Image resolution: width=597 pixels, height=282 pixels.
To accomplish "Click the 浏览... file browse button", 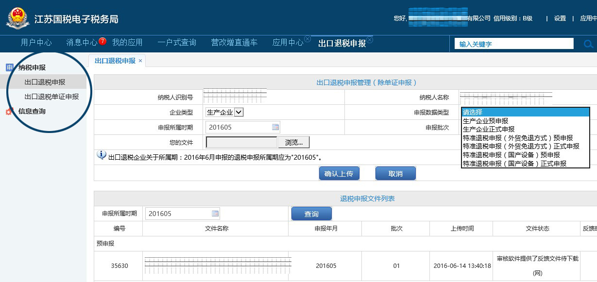I will click(x=293, y=142).
